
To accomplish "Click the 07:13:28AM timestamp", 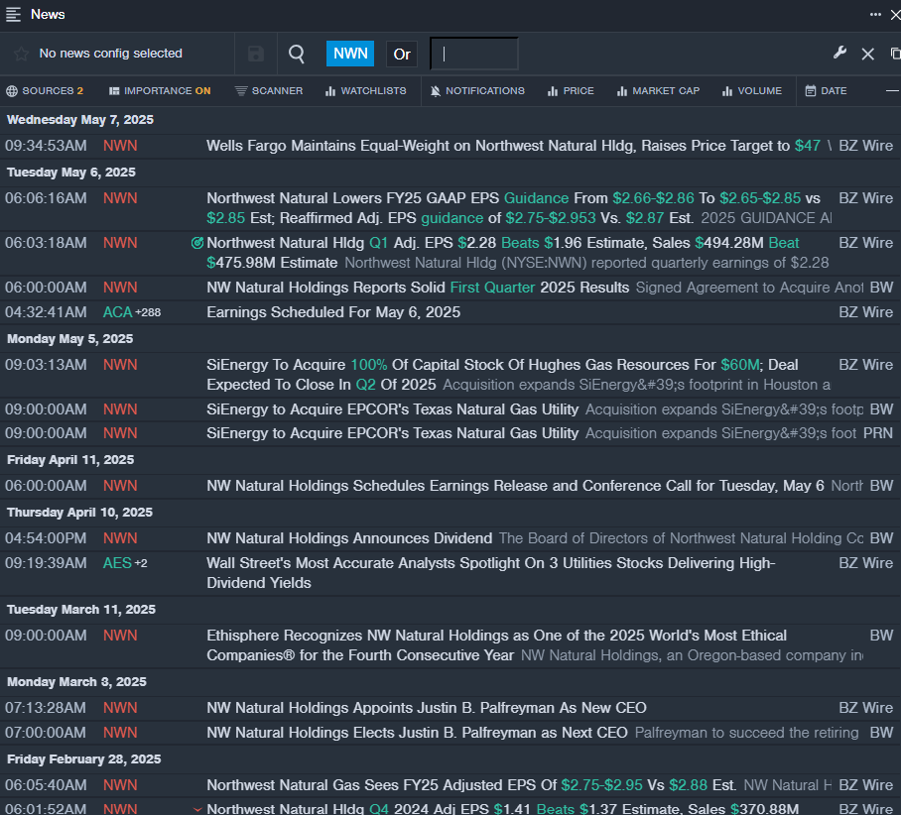I will 46,708.
